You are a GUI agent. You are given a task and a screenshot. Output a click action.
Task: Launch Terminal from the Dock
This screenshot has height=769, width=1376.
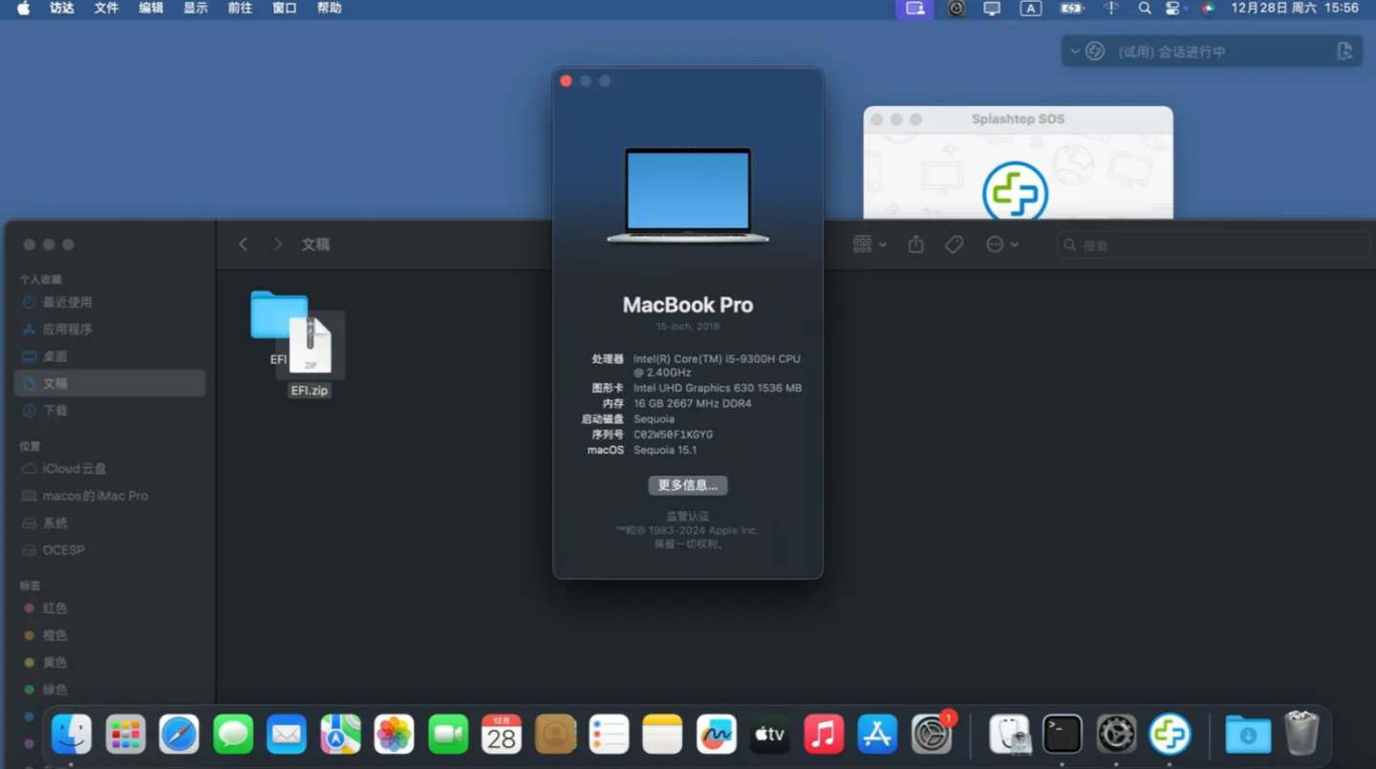[x=1063, y=734]
